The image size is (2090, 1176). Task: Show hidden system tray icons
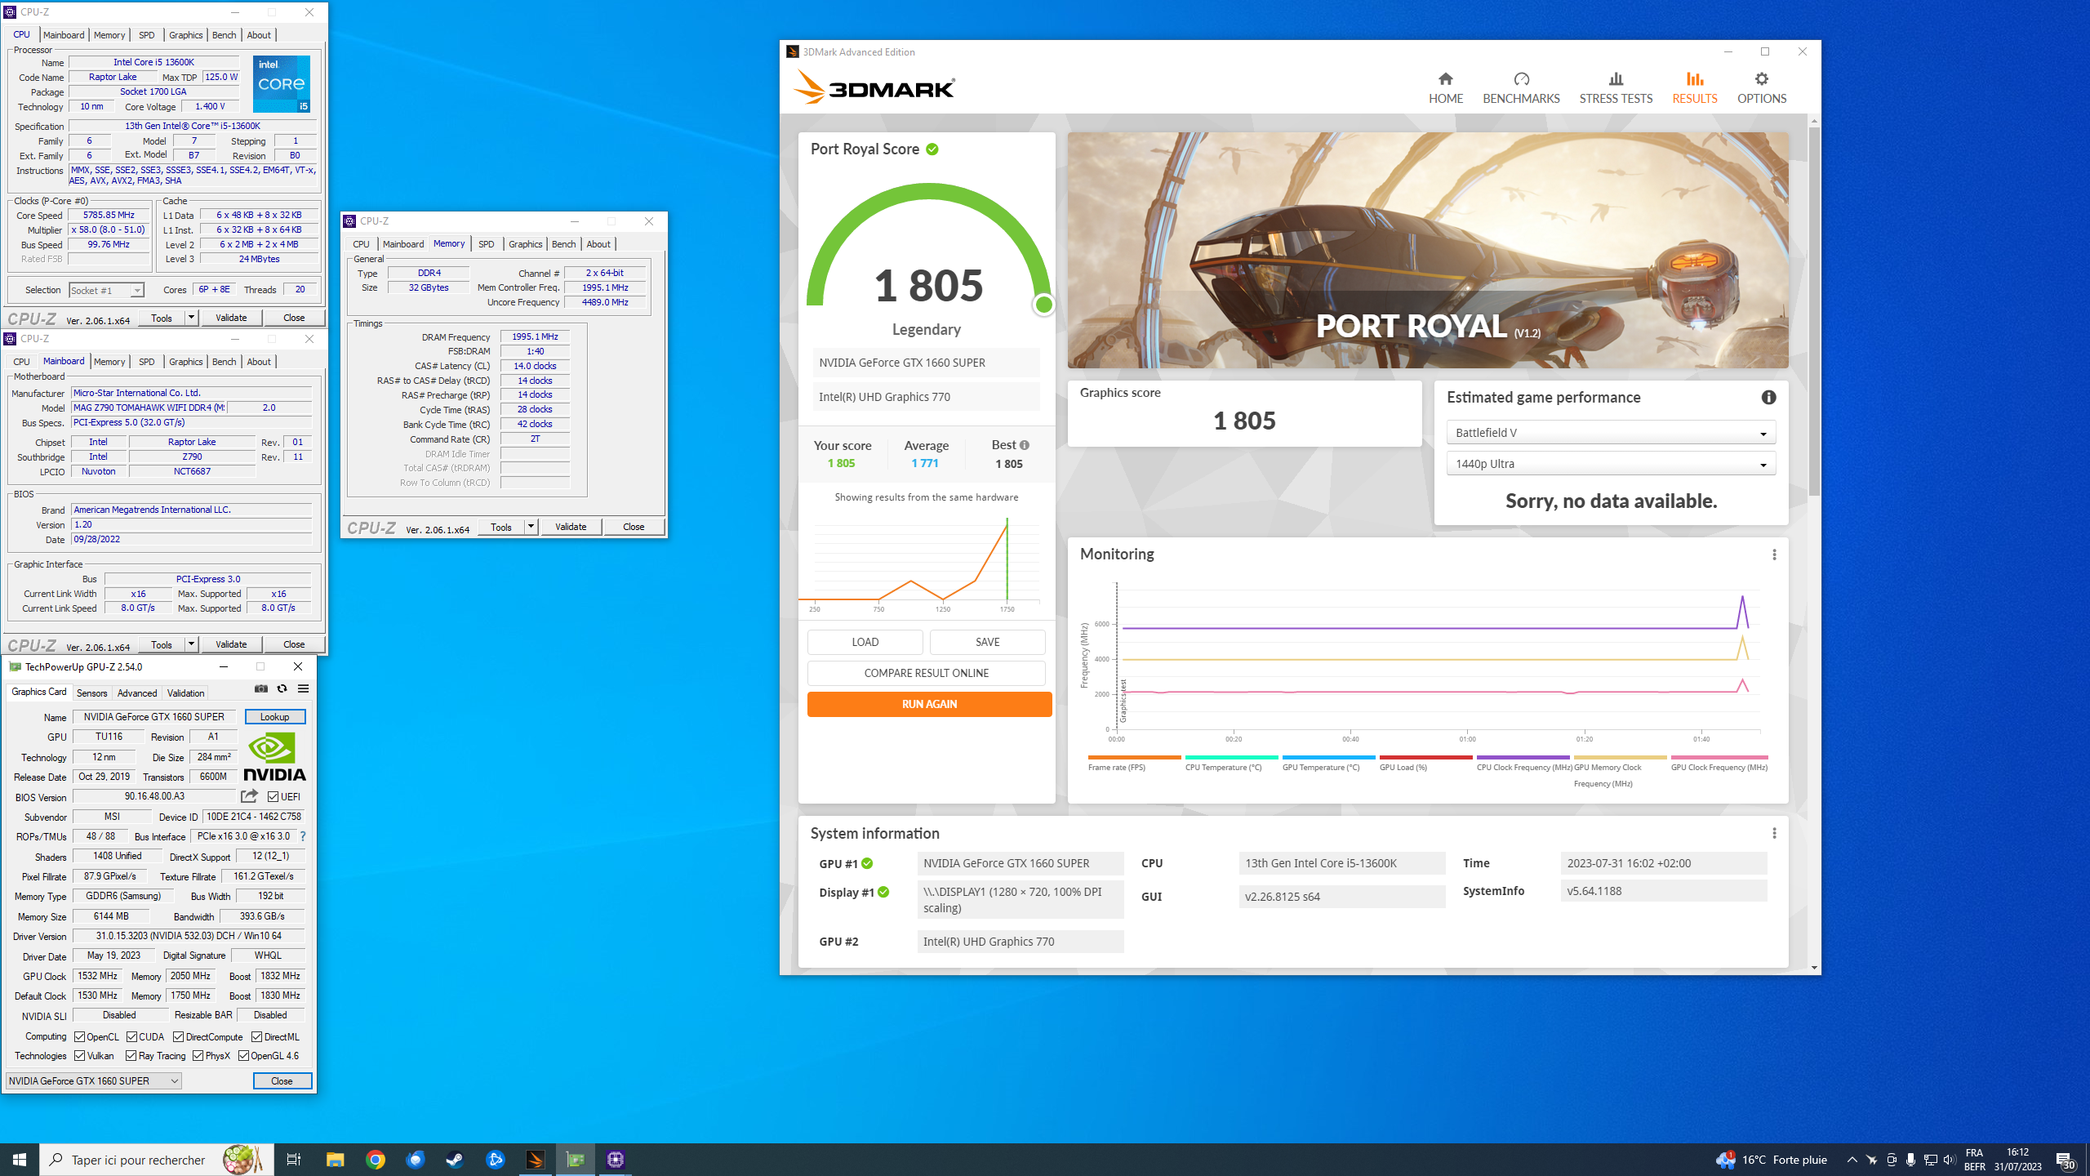(1852, 1160)
